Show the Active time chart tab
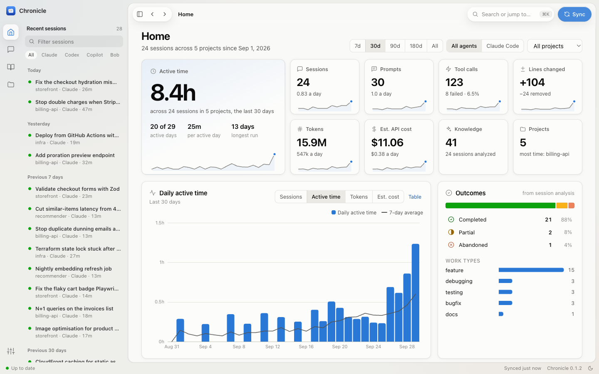Image resolution: width=599 pixels, height=374 pixels. click(x=326, y=197)
